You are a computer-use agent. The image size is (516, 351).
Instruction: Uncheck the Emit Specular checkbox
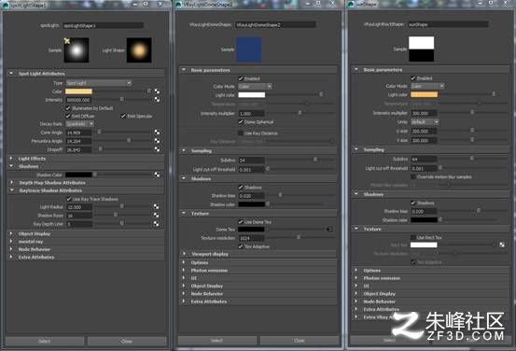coord(123,116)
